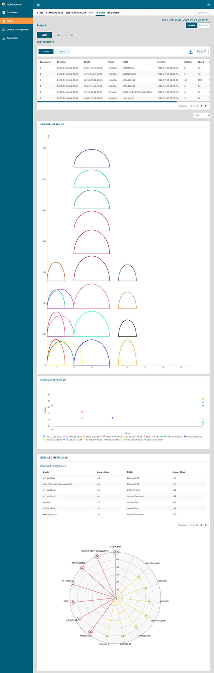Click the Hidden network node on radar chart
This screenshot has height=673, width=214.
click(73, 602)
